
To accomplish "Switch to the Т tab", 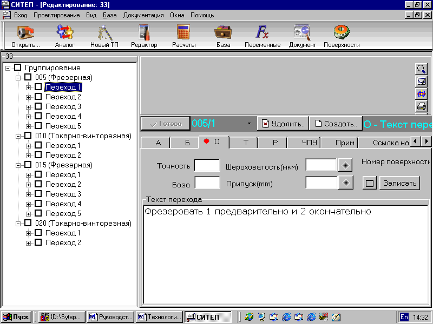I will coord(244,143).
